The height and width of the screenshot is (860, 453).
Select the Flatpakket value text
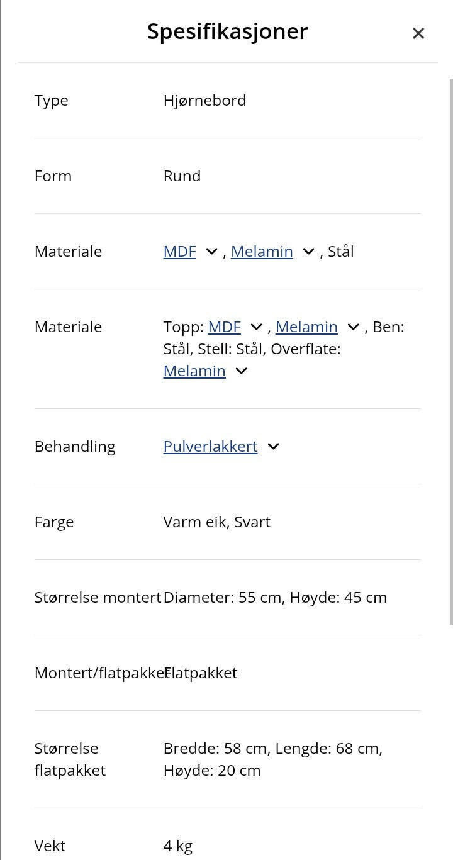[x=200, y=673]
